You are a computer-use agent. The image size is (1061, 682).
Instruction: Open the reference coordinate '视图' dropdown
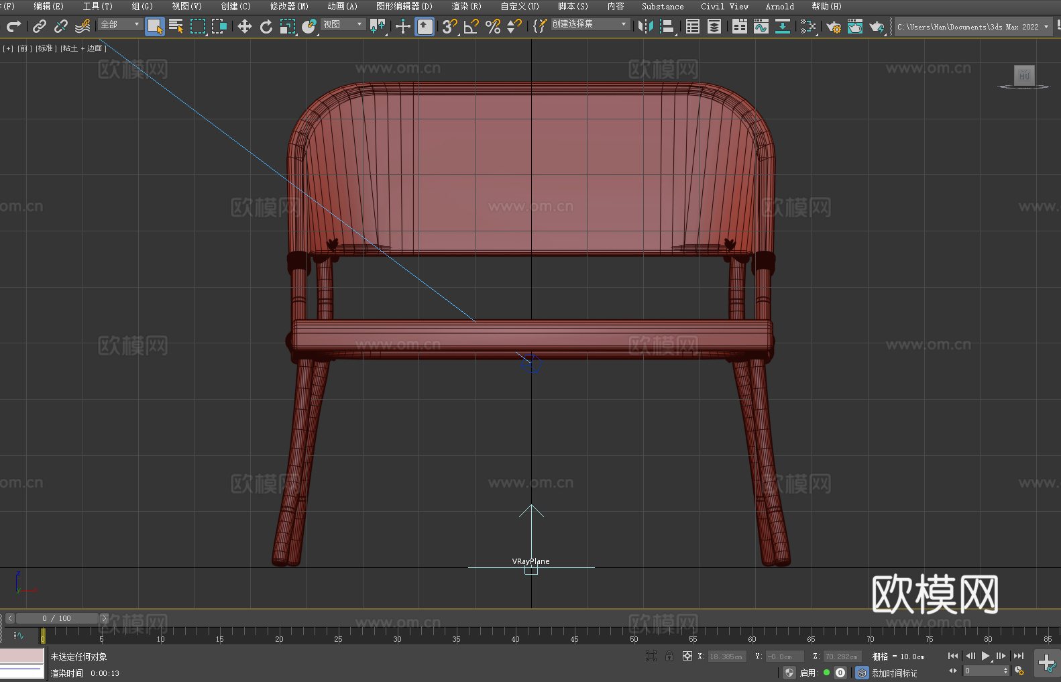coord(343,24)
